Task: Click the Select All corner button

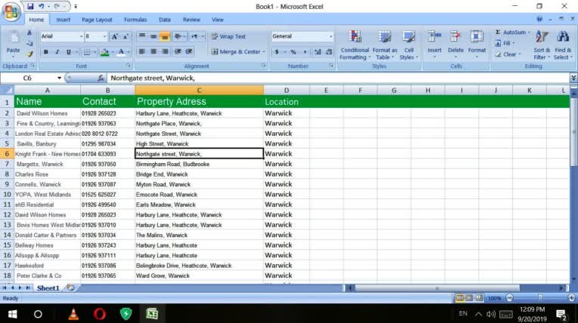Action: (7, 90)
